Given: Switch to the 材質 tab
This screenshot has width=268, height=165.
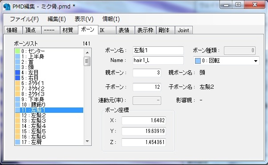Looking at the screenshot, I should tap(69, 30).
